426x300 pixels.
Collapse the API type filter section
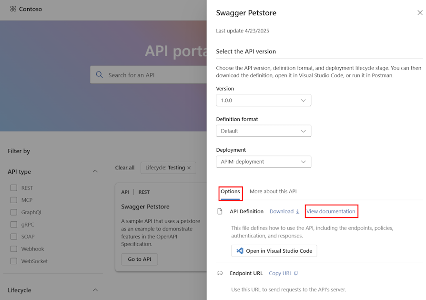pyautogui.click(x=95, y=171)
